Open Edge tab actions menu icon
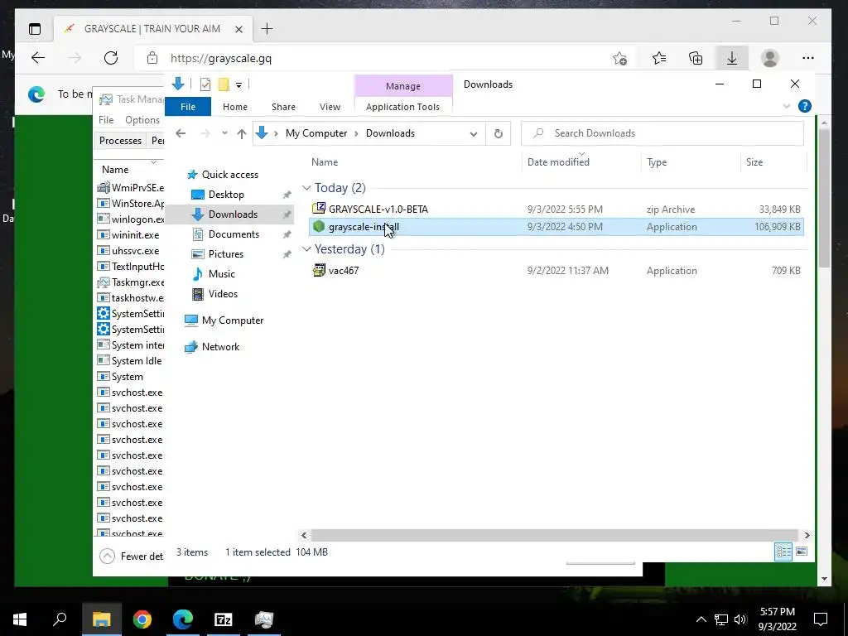 [x=35, y=29]
